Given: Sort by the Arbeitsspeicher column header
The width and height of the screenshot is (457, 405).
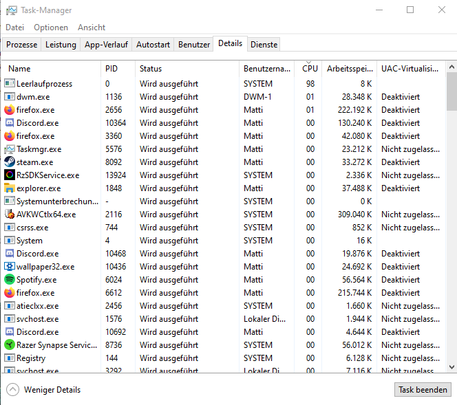Looking at the screenshot, I should pyautogui.click(x=350, y=69).
